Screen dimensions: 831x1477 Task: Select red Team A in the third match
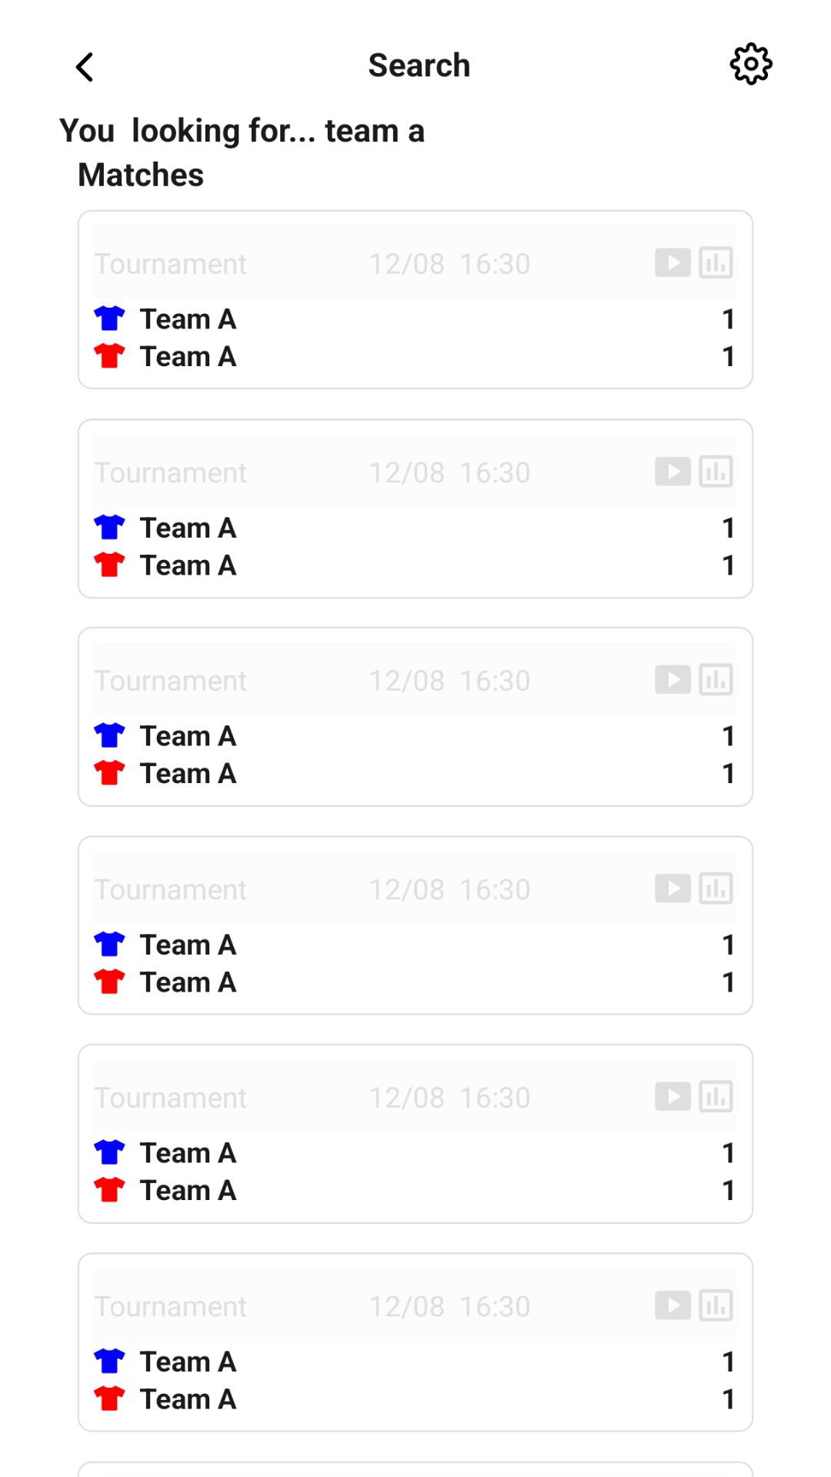pos(188,773)
